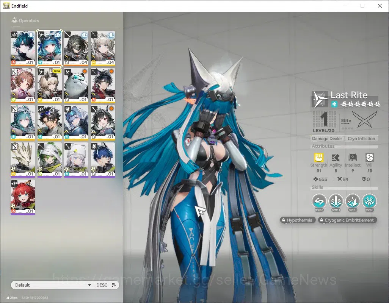
Task: Toggle the sort order arrows icon
Action: [x=114, y=285]
